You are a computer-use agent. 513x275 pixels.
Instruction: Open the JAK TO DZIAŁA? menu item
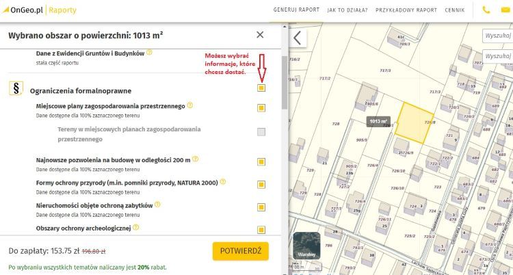[x=347, y=10]
